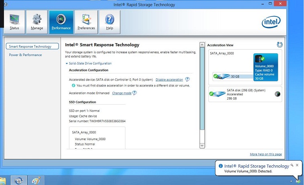Click the scrollbar down arrow
The image size is (304, 185).
click(x=202, y=146)
